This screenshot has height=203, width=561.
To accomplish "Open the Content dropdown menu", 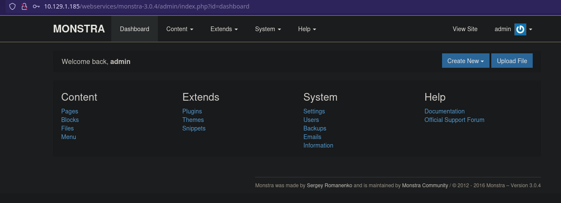I will coord(180,29).
